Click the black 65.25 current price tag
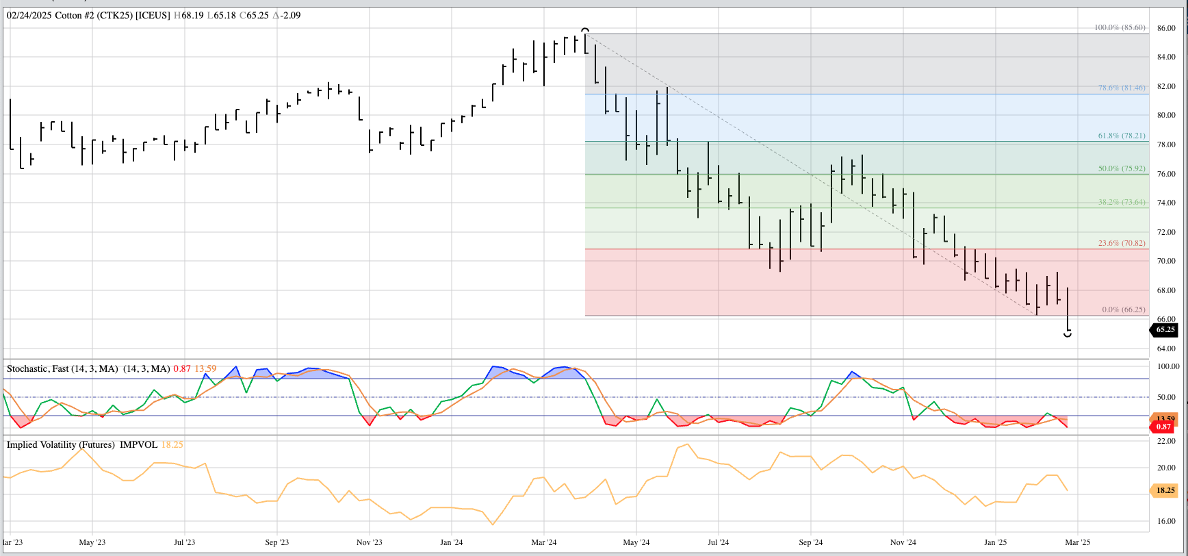 click(1165, 329)
